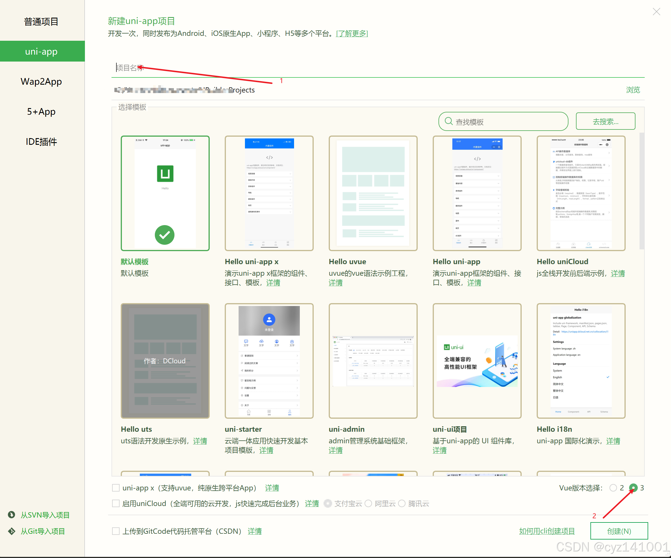Image resolution: width=671 pixels, height=558 pixels.
Task: Click the magnifier icon in 查找模板 field
Action: pos(449,121)
